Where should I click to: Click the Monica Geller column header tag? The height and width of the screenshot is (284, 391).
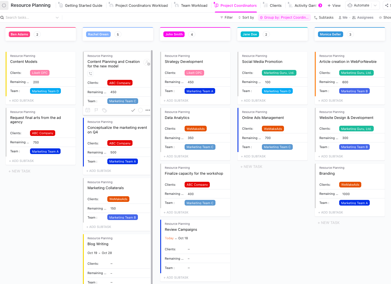pyautogui.click(x=330, y=34)
